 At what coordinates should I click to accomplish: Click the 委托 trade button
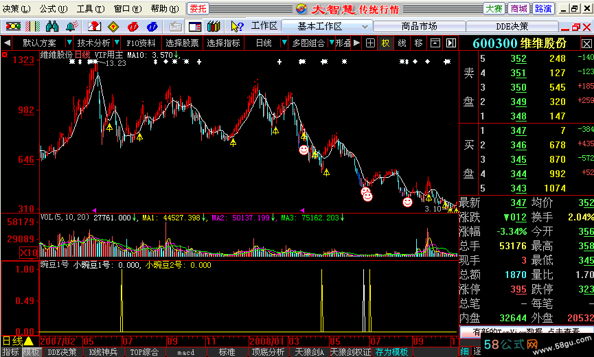tap(198, 9)
